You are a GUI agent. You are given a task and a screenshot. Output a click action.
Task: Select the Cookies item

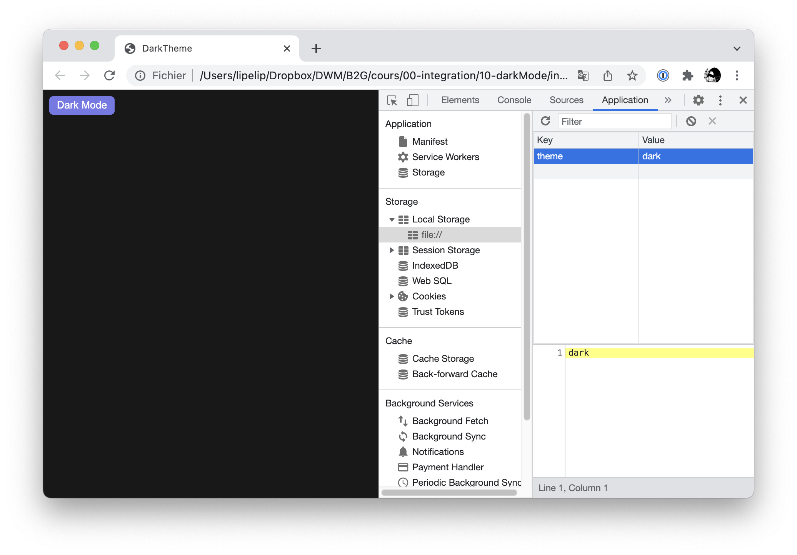[429, 296]
